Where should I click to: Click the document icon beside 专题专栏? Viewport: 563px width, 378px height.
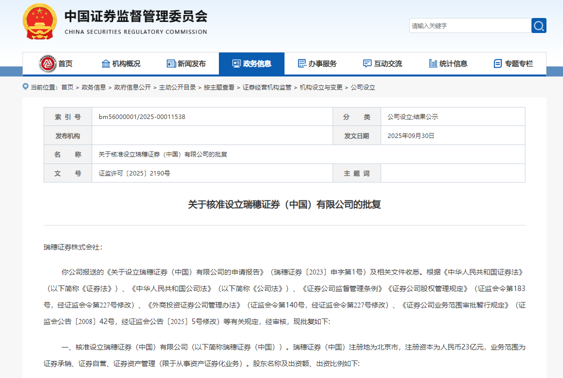tap(497, 63)
